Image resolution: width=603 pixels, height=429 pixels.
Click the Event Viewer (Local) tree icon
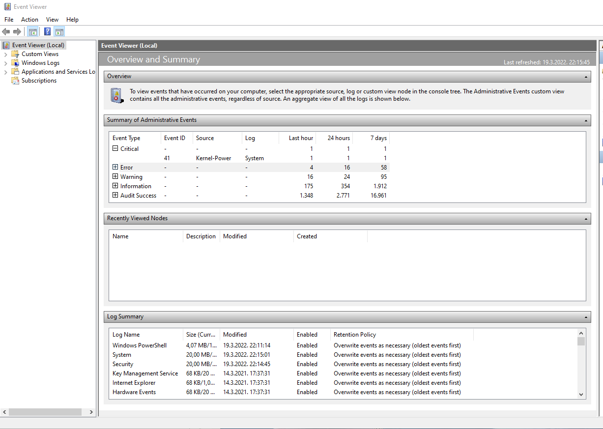click(x=6, y=45)
